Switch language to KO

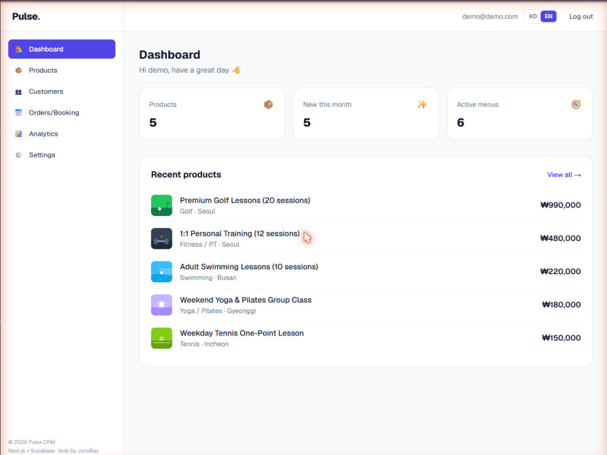tap(533, 16)
